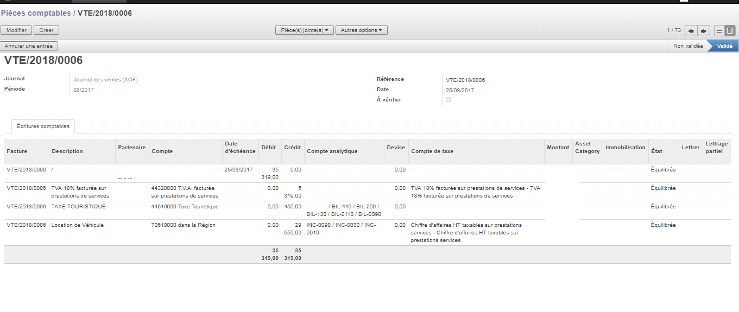Select the BIL-410 / BIL-200 analytic account cell
Screen dimensions: 739x312
(x=344, y=211)
